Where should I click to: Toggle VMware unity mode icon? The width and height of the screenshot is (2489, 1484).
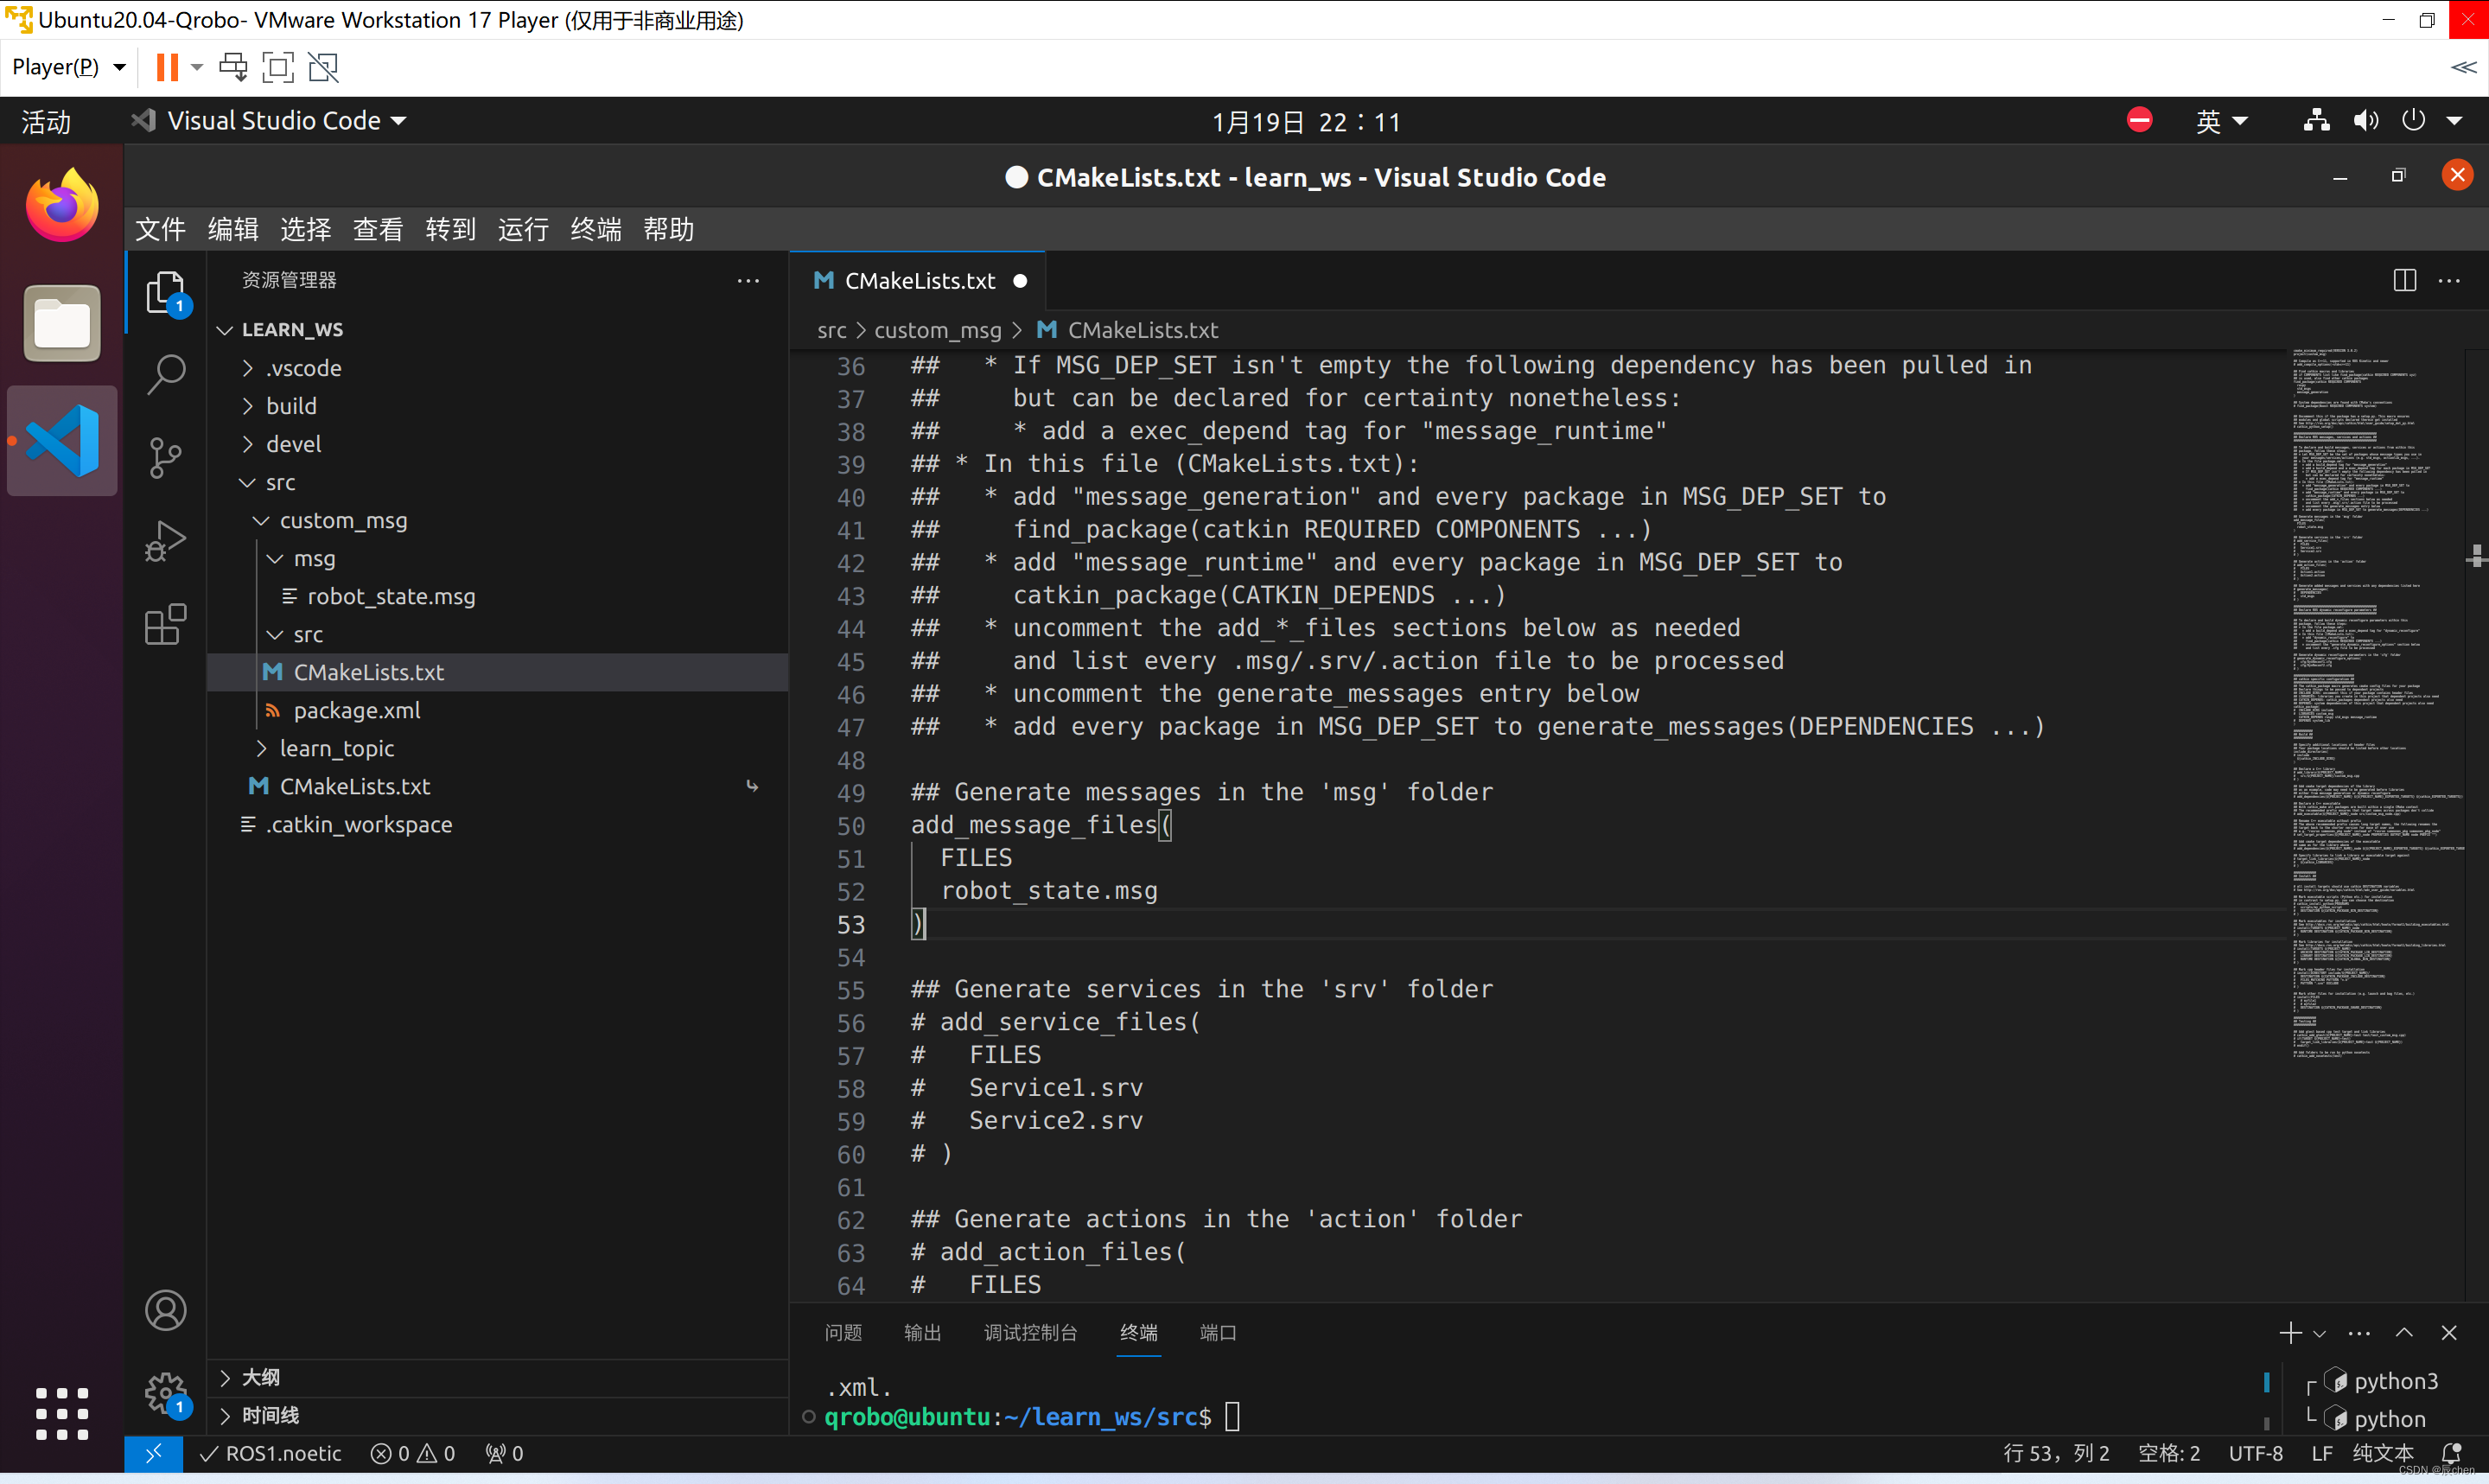[x=323, y=67]
